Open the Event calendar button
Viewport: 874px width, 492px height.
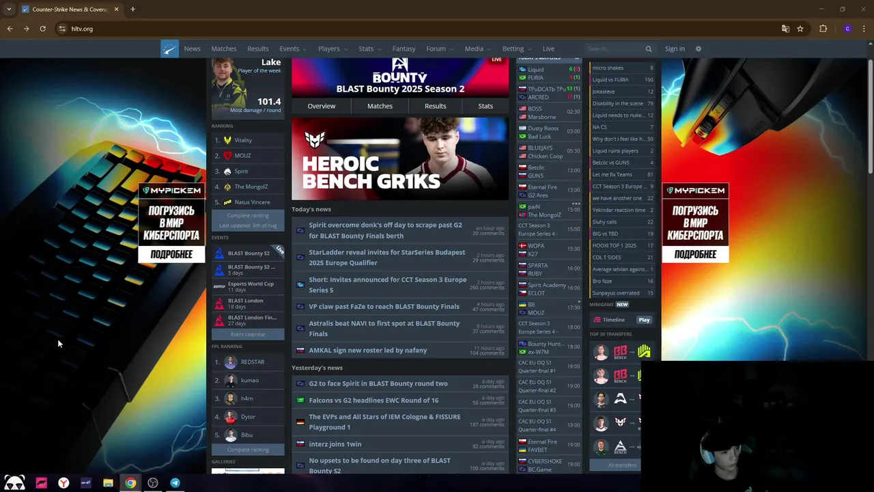pos(248,334)
